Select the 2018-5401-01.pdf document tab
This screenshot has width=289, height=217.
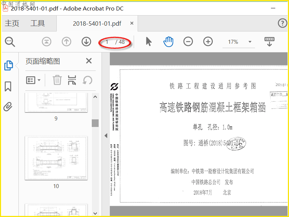click(x=97, y=24)
